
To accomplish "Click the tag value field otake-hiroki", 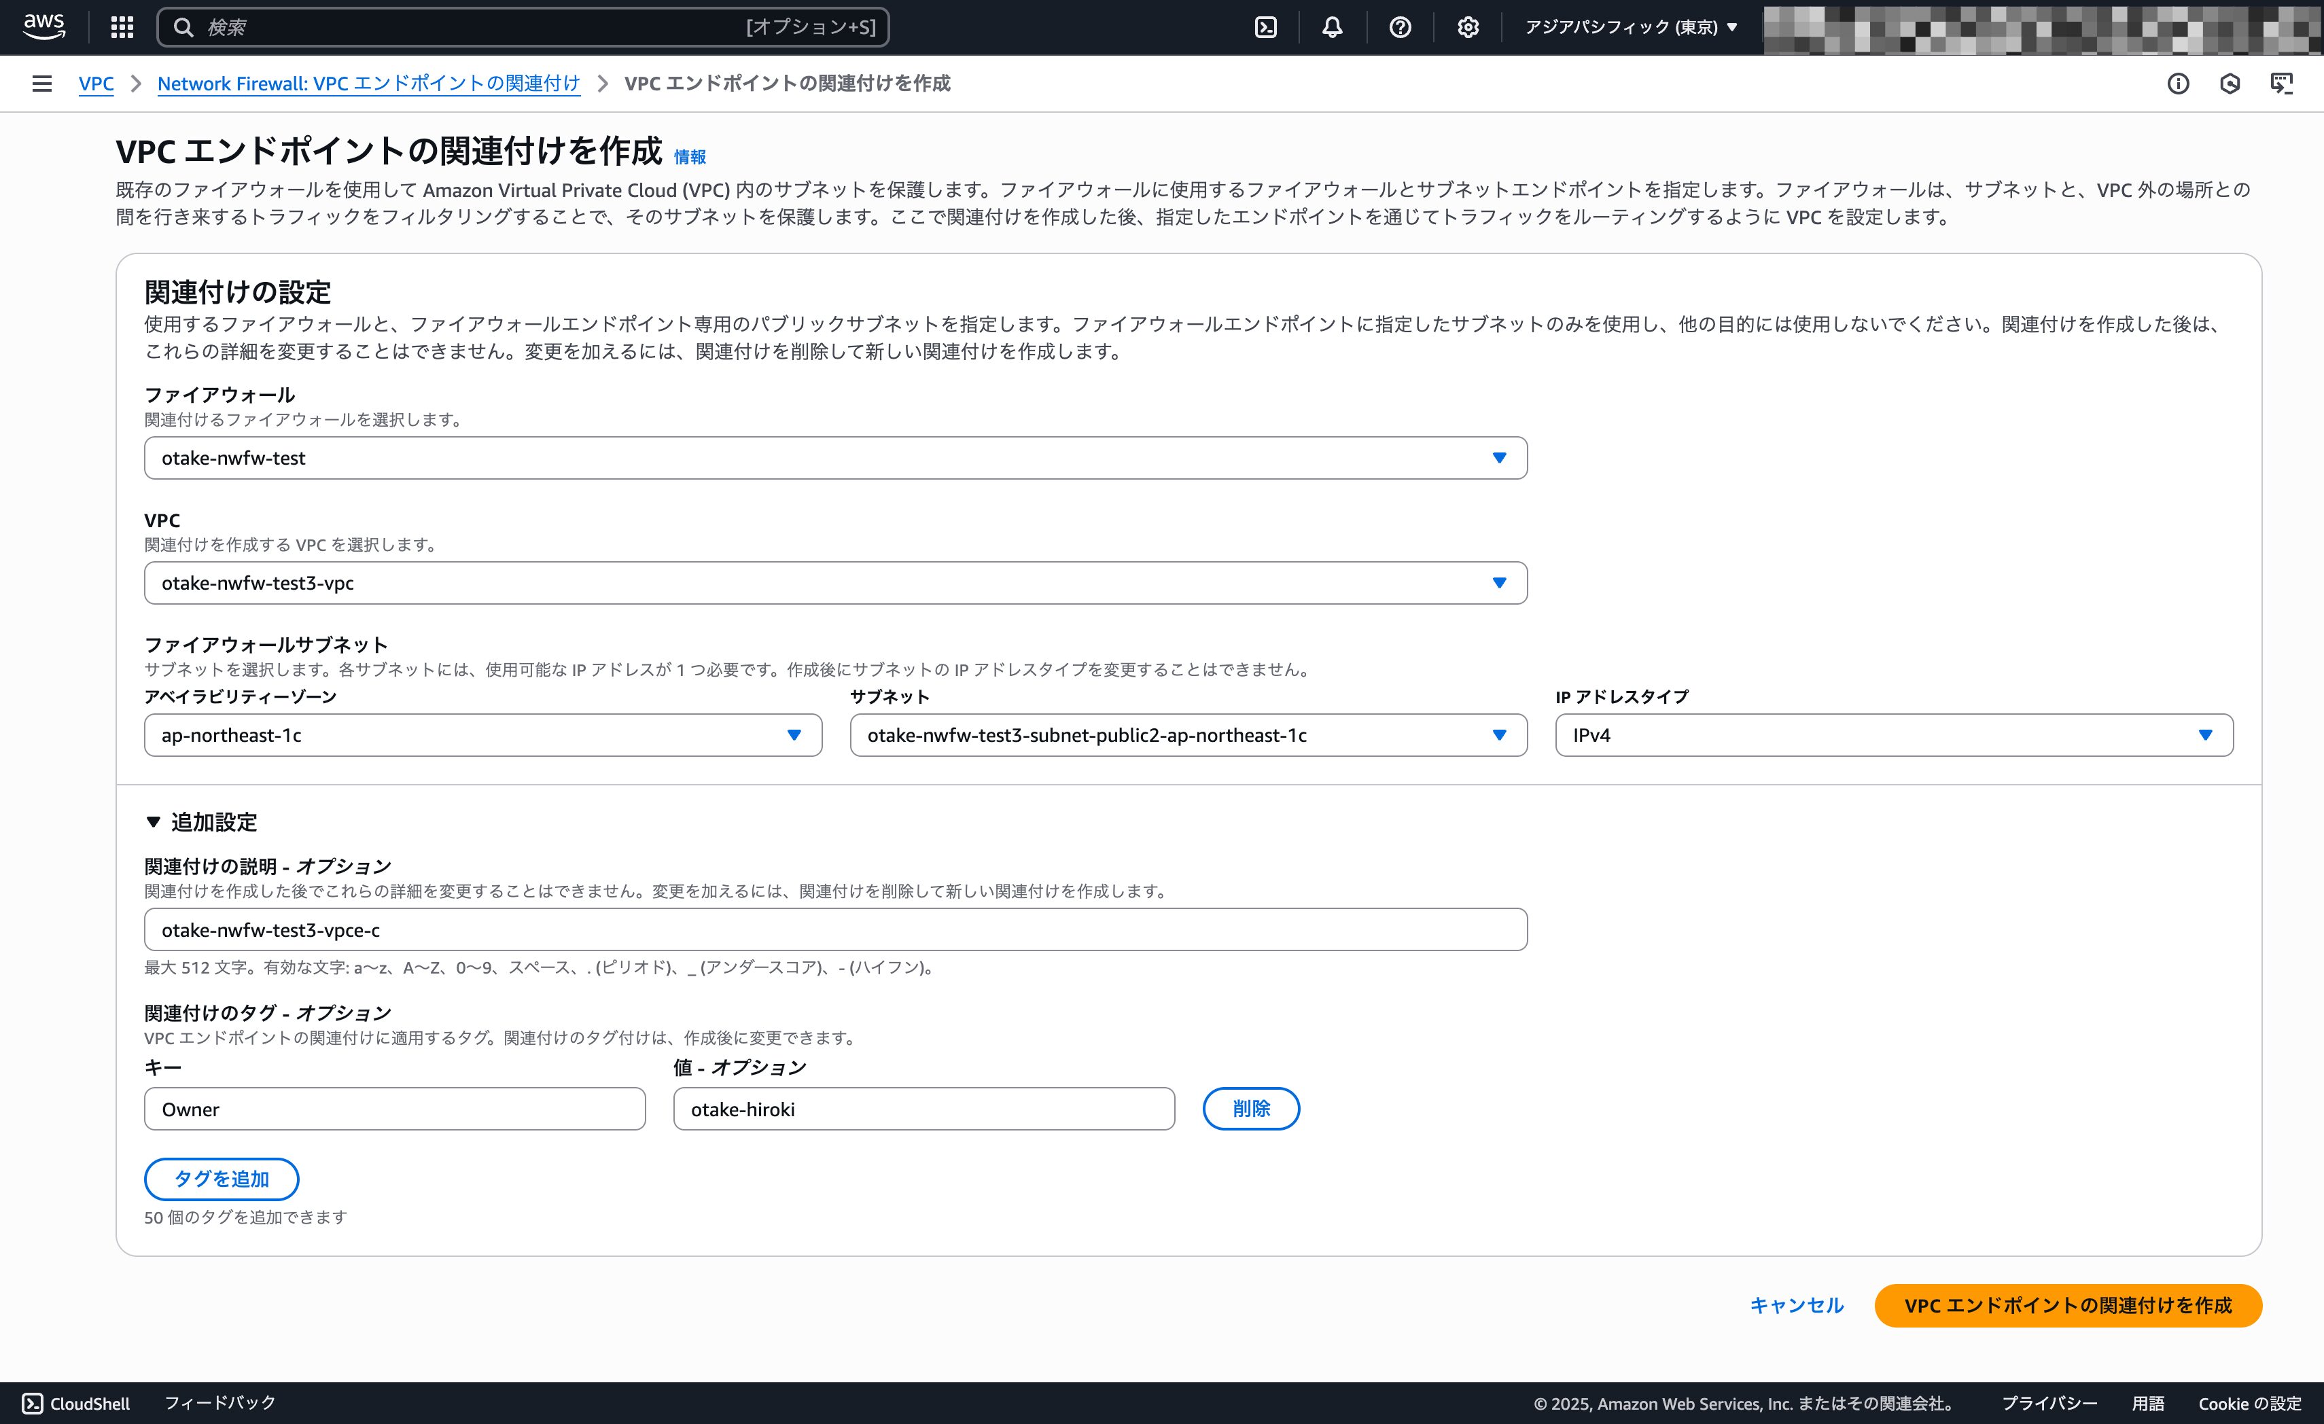I will [923, 1109].
